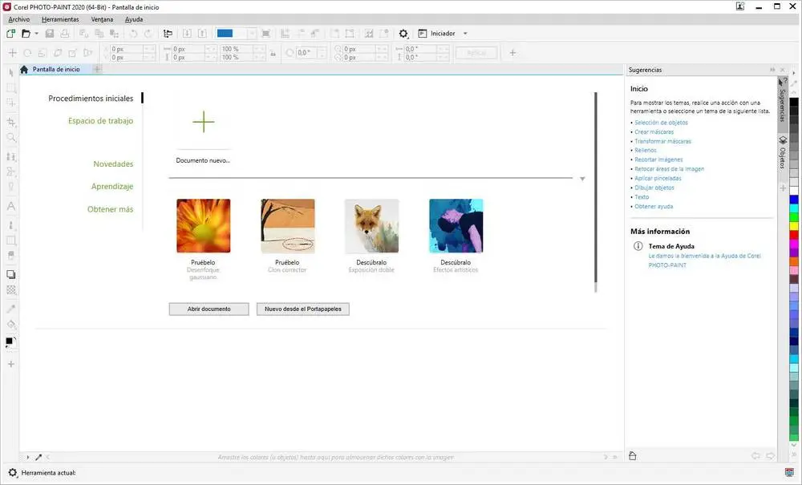The width and height of the screenshot is (802, 485).
Task: Click the Export arrow-up icon
Action: tap(203, 34)
